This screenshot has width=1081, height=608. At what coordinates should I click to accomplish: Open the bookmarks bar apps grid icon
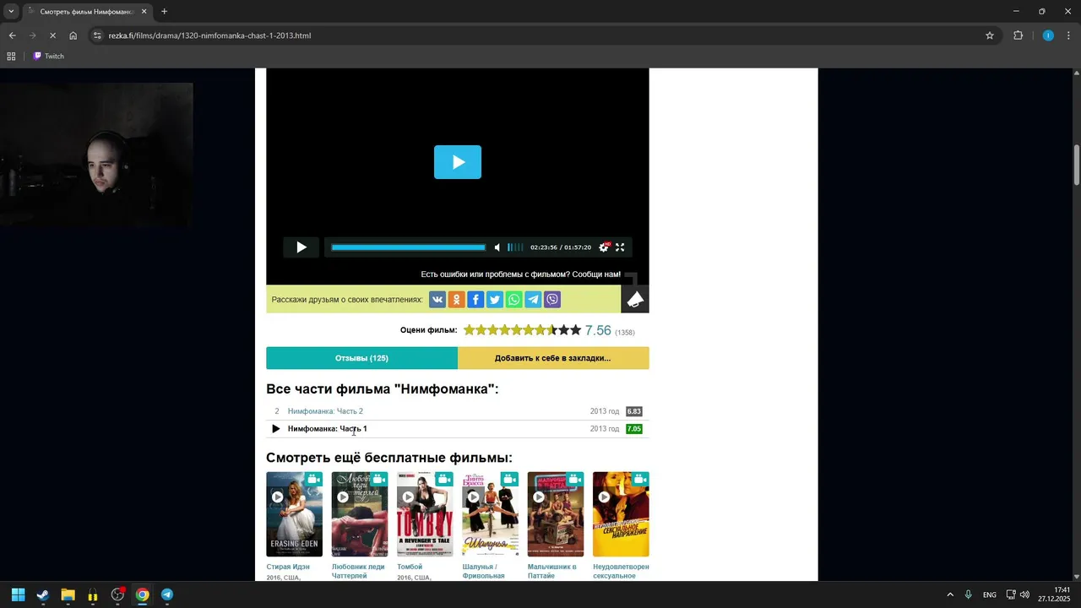[11, 56]
